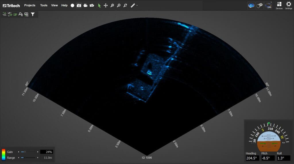The image size is (294, 164).
Task: Open the Tools menu
Action: (44, 5)
